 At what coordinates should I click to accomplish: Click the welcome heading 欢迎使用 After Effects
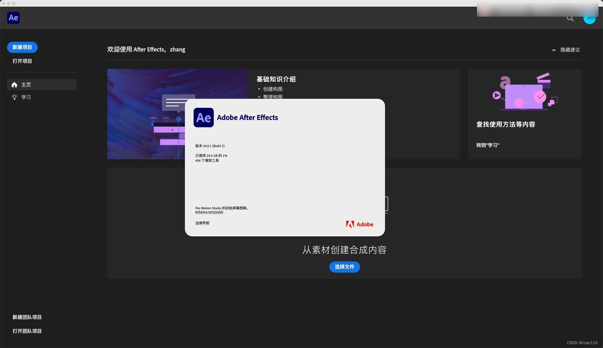point(146,49)
